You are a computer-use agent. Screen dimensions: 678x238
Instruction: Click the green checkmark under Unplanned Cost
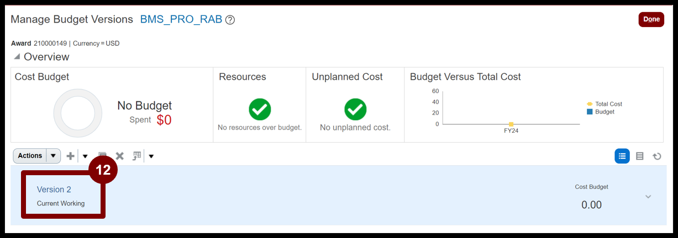tap(355, 109)
